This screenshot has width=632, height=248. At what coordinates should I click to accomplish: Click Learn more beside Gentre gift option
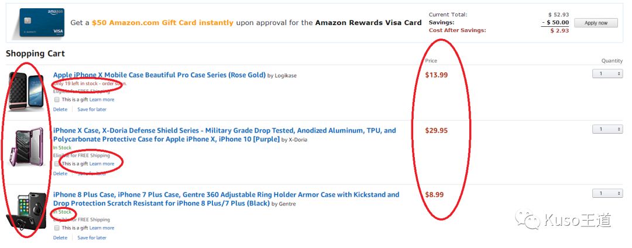click(102, 228)
